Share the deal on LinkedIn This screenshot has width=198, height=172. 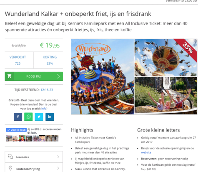pos(50,117)
